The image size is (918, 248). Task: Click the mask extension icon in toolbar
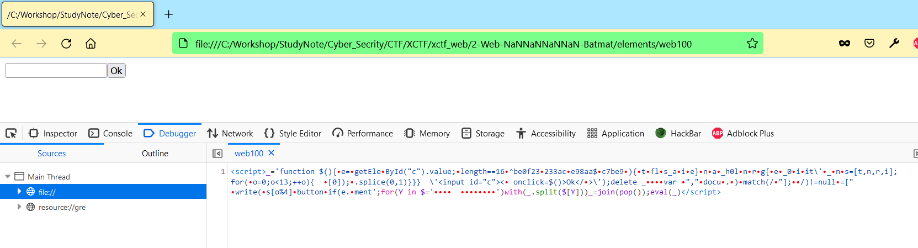(845, 44)
